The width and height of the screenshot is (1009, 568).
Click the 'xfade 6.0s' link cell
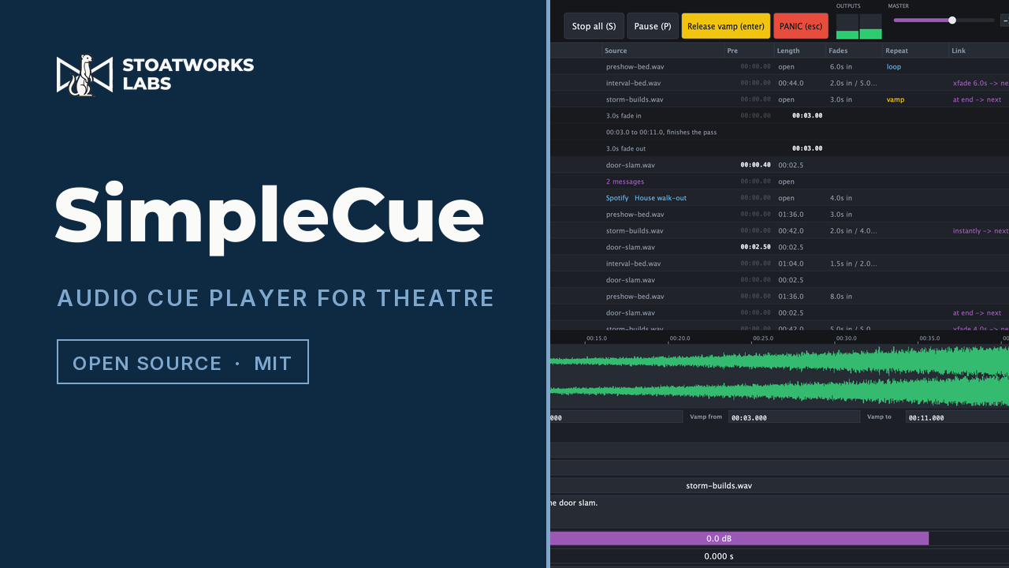981,83
